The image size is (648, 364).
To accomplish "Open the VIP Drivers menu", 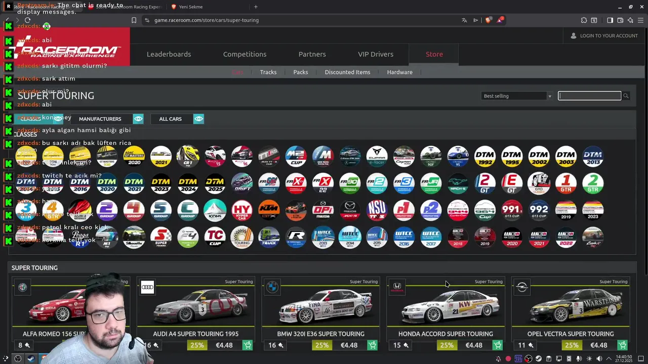I will [x=376, y=54].
